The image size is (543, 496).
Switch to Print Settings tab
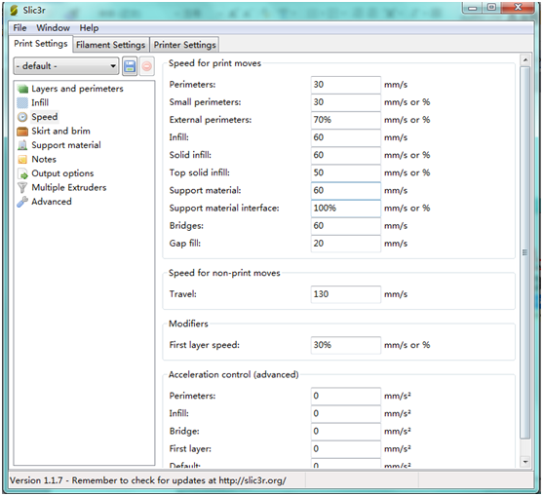[41, 44]
